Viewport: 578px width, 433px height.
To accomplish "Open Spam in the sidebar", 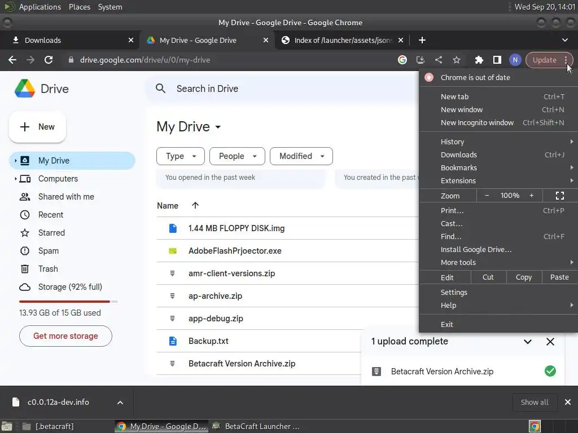I will tap(49, 251).
